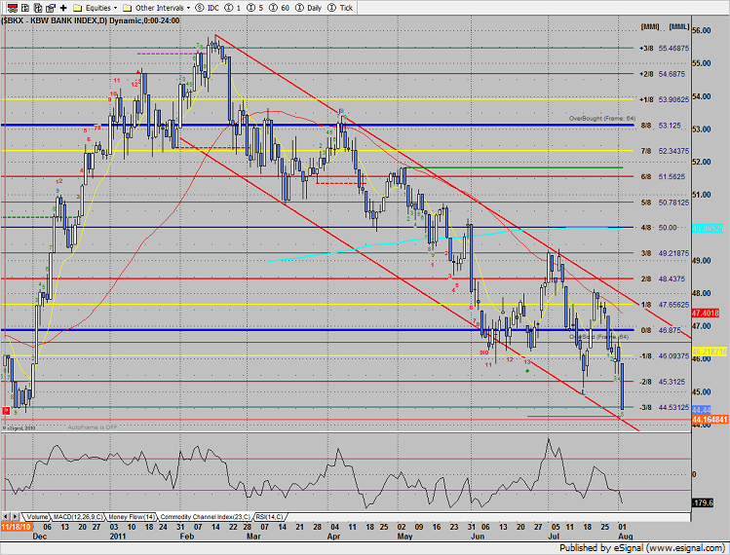Select the IDC symbol shortcut

click(208, 8)
